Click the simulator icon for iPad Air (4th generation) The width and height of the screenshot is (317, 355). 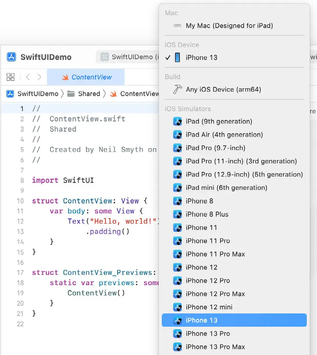[x=177, y=135]
